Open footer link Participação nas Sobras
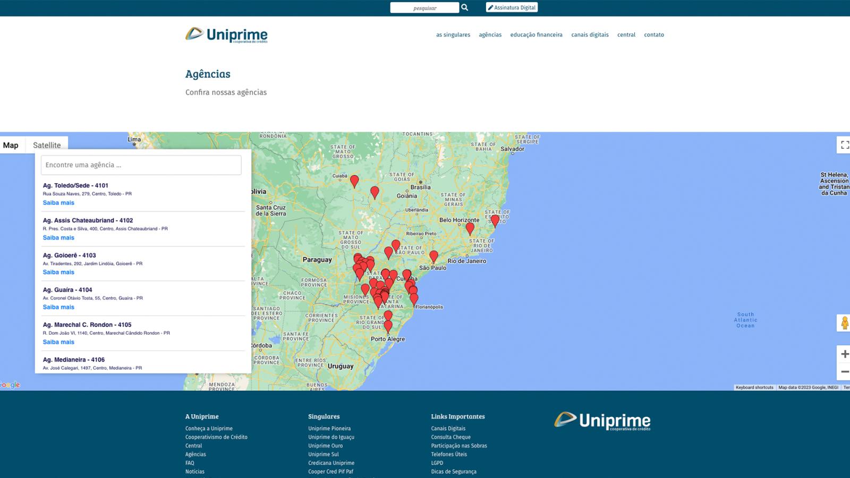 [x=459, y=446]
